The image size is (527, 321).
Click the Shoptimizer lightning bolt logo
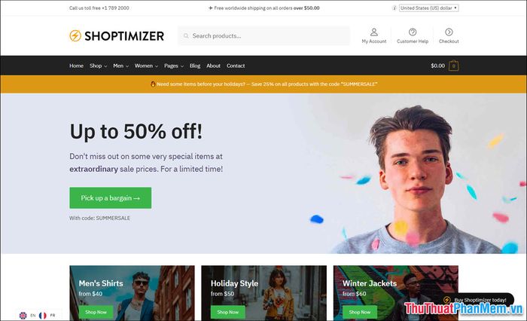75,35
